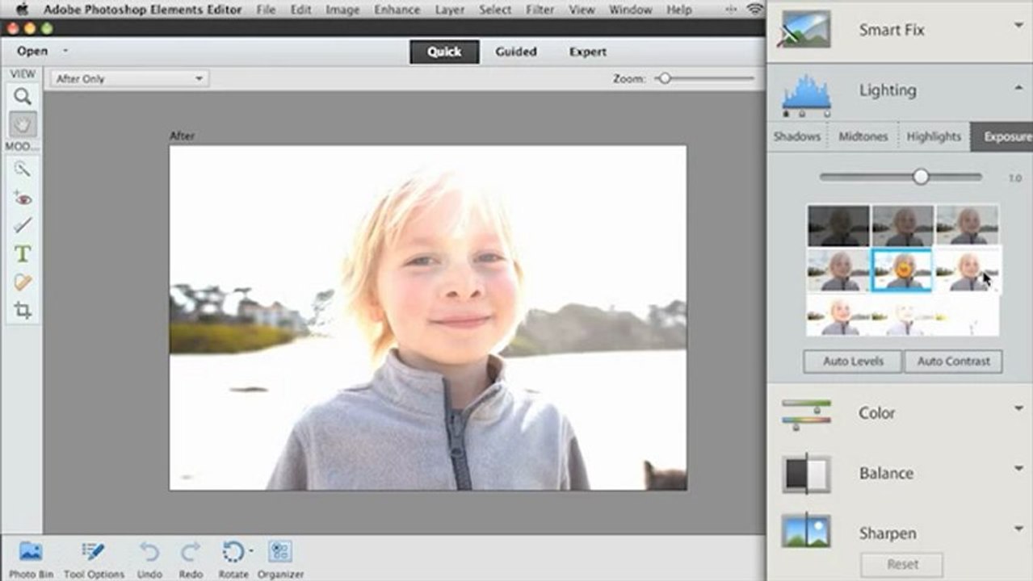
Task: Click the Wi-Fi status icon
Action: pos(755,10)
